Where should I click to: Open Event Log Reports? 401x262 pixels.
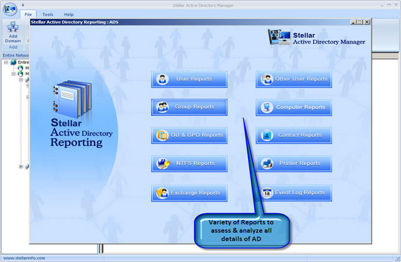(294, 193)
